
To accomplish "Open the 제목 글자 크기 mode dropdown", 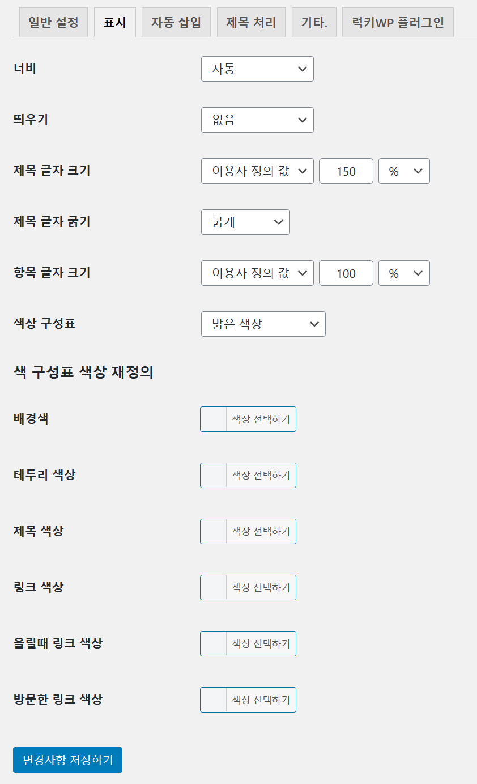I will point(257,171).
